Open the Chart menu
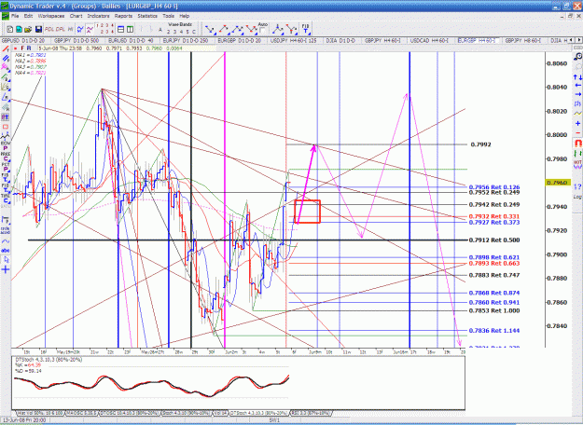 (x=76, y=16)
